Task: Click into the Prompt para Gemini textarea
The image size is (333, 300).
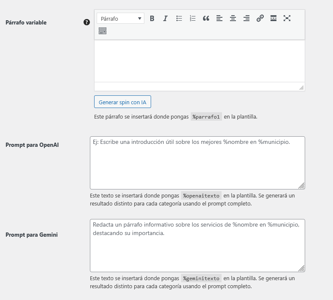Action: click(198, 246)
